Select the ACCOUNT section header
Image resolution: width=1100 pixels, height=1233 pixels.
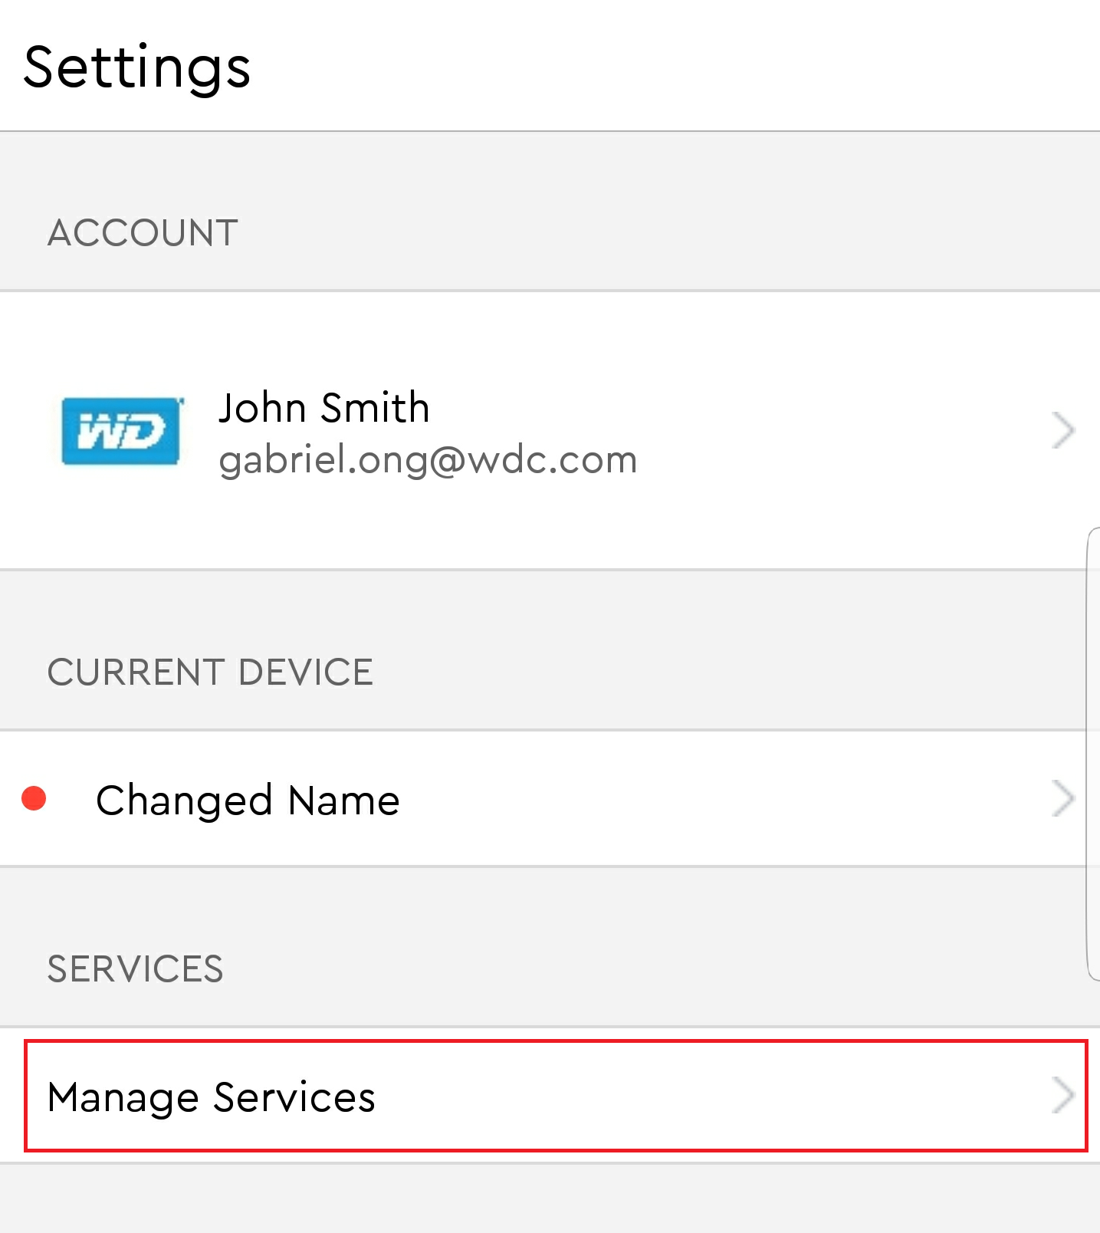point(143,233)
